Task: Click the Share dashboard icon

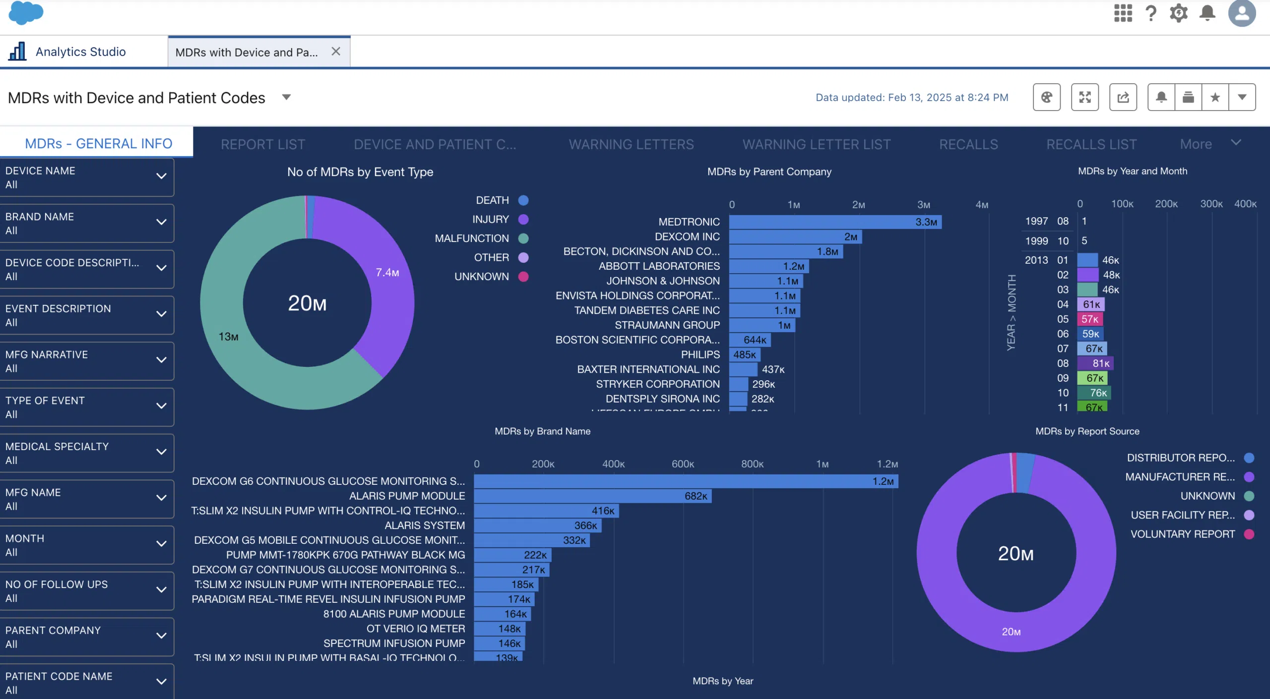Action: 1123,97
